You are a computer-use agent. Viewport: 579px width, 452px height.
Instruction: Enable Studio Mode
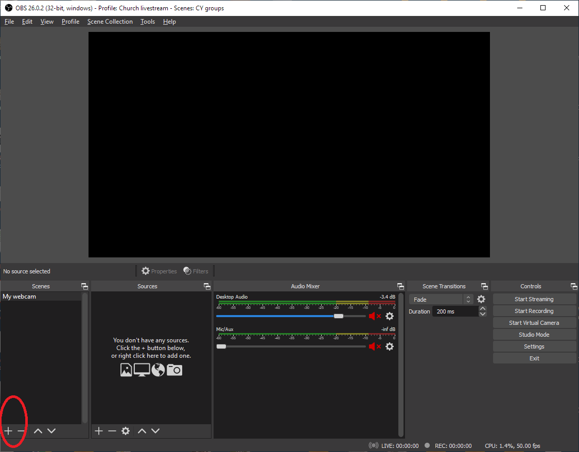point(534,335)
